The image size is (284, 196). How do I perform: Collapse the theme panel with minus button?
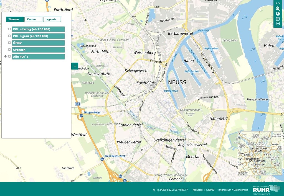click(x=75, y=66)
